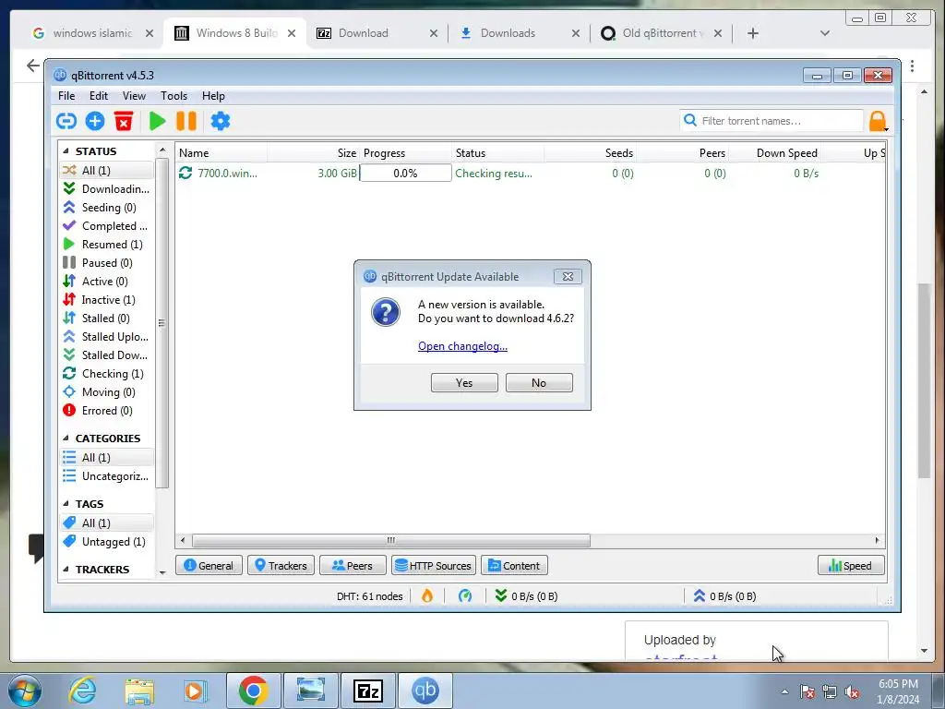Open the Windows Start orb
Screen dimensions: 945x709
(25, 691)
